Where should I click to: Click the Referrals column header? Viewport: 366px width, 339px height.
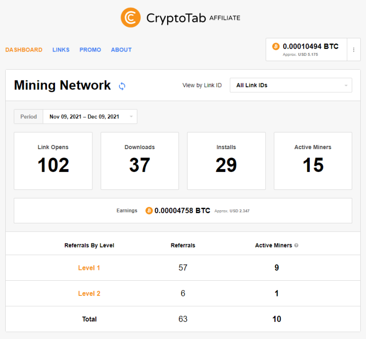click(183, 245)
